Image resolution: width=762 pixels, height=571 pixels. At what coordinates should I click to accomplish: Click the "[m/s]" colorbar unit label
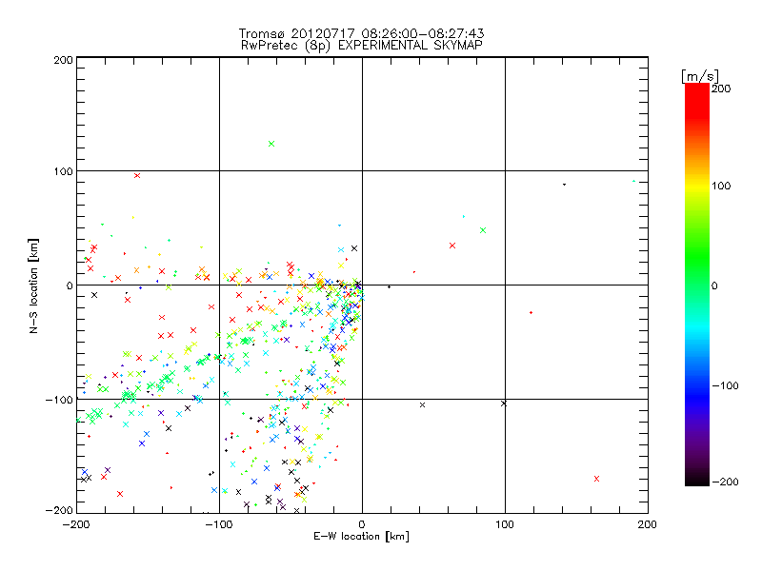click(700, 76)
